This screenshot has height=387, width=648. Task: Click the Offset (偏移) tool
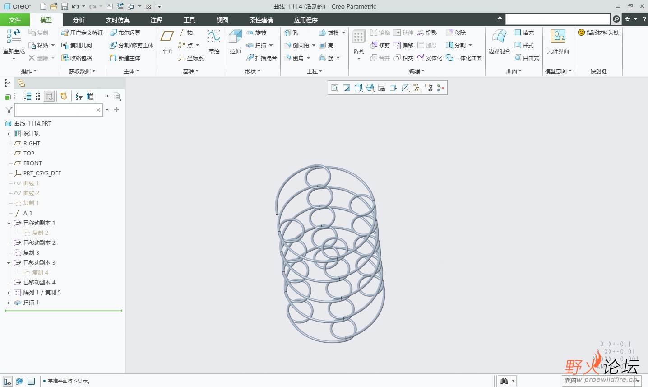pyautogui.click(x=403, y=45)
